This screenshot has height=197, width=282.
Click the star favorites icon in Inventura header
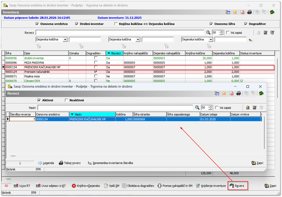[235, 12]
